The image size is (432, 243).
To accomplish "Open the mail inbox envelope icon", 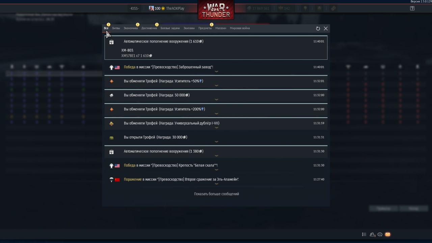I will 387,234.
